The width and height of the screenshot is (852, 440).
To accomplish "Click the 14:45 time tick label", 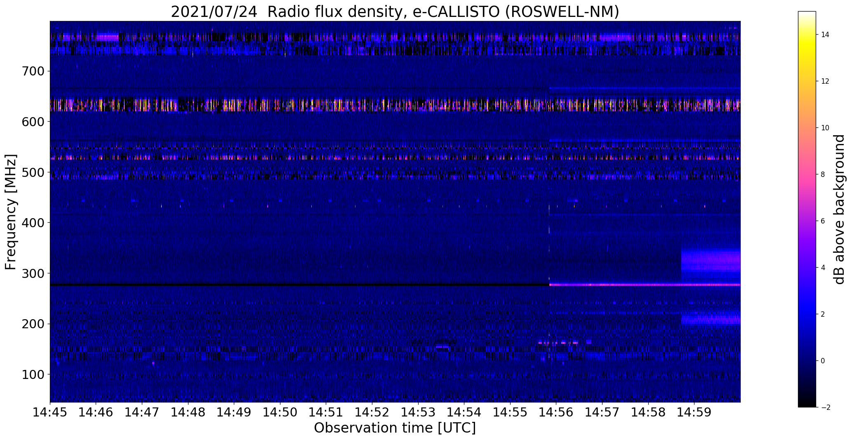I will coord(50,412).
